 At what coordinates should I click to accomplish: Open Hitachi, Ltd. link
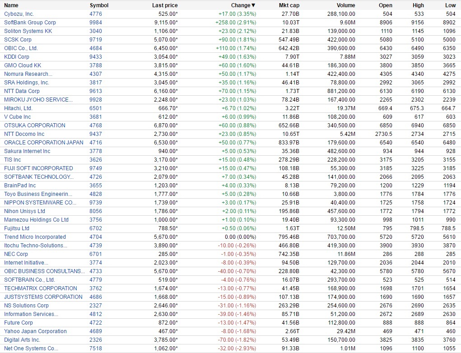point(18,108)
